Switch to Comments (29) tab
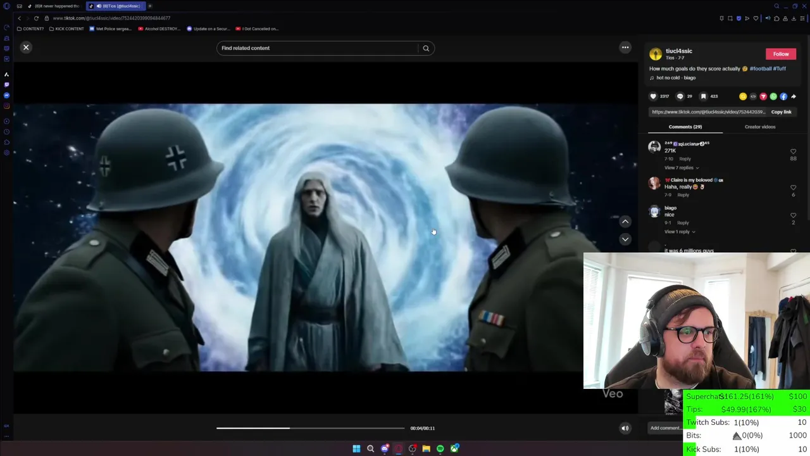This screenshot has width=810, height=456. point(685,127)
